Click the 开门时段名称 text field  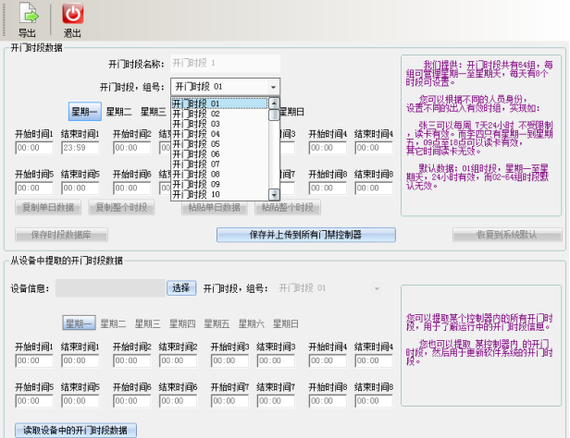click(x=226, y=64)
